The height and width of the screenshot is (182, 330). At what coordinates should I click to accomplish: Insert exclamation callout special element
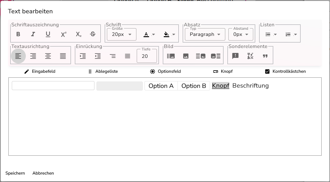point(235,56)
